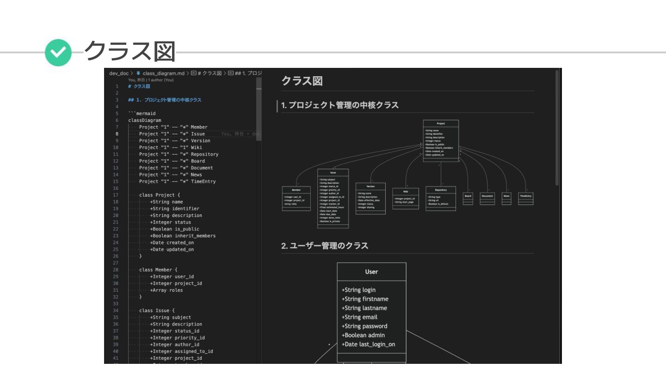666x374 pixels.
Task: Click '+String name' on line 18
Action: 166,202
